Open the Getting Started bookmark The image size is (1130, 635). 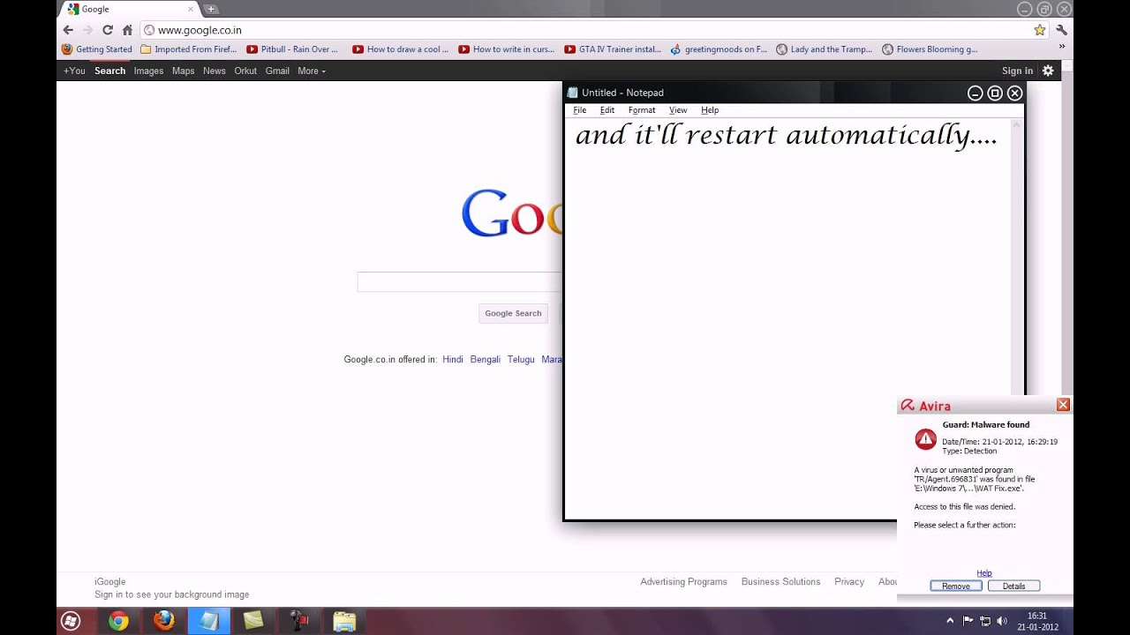pos(97,49)
